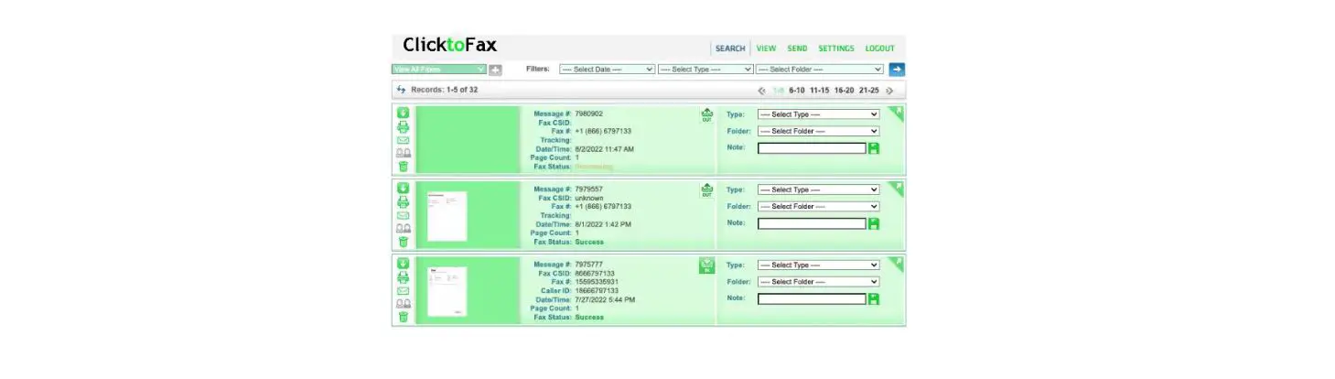Open the SEND tab
This screenshot has height=379, width=1335.
click(797, 49)
